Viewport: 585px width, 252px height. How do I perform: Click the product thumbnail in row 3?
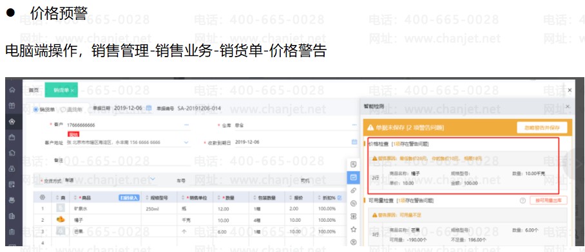[61, 231]
